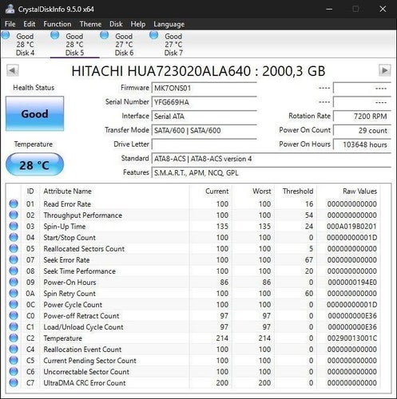Click status orb for Seek Error Rate
This screenshot has width=397, height=399.
click(14, 259)
